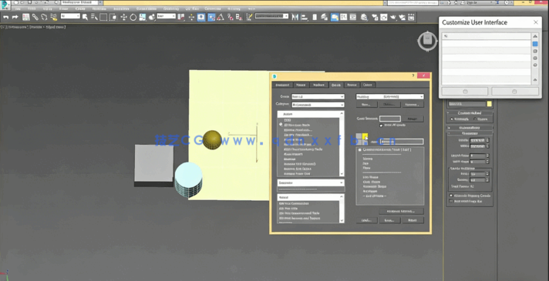Click object color swatch beside name field
The width and height of the screenshot is (549, 281).
coord(489,104)
